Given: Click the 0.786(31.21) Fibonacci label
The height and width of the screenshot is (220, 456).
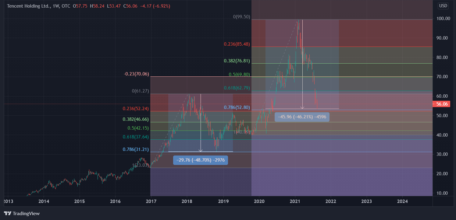Looking at the screenshot, I should click(x=136, y=149).
